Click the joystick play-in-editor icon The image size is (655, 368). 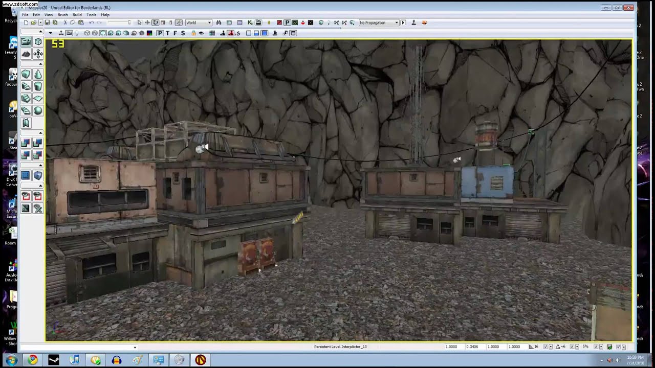[413, 22]
